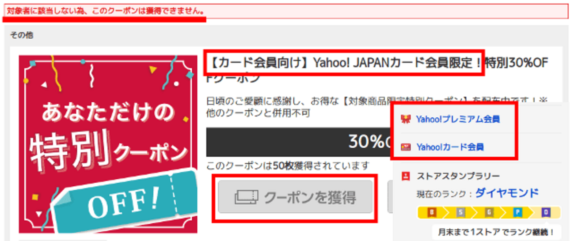Click the クーポンを獲得 button
Screen dimensions: 574x241
[296, 197]
